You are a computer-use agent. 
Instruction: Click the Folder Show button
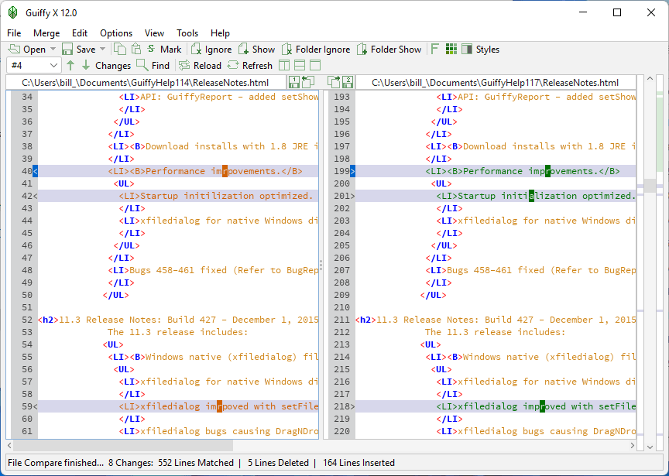click(389, 50)
